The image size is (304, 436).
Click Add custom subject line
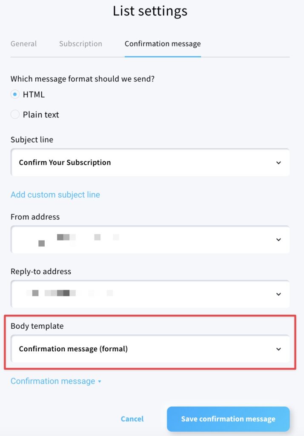(55, 195)
